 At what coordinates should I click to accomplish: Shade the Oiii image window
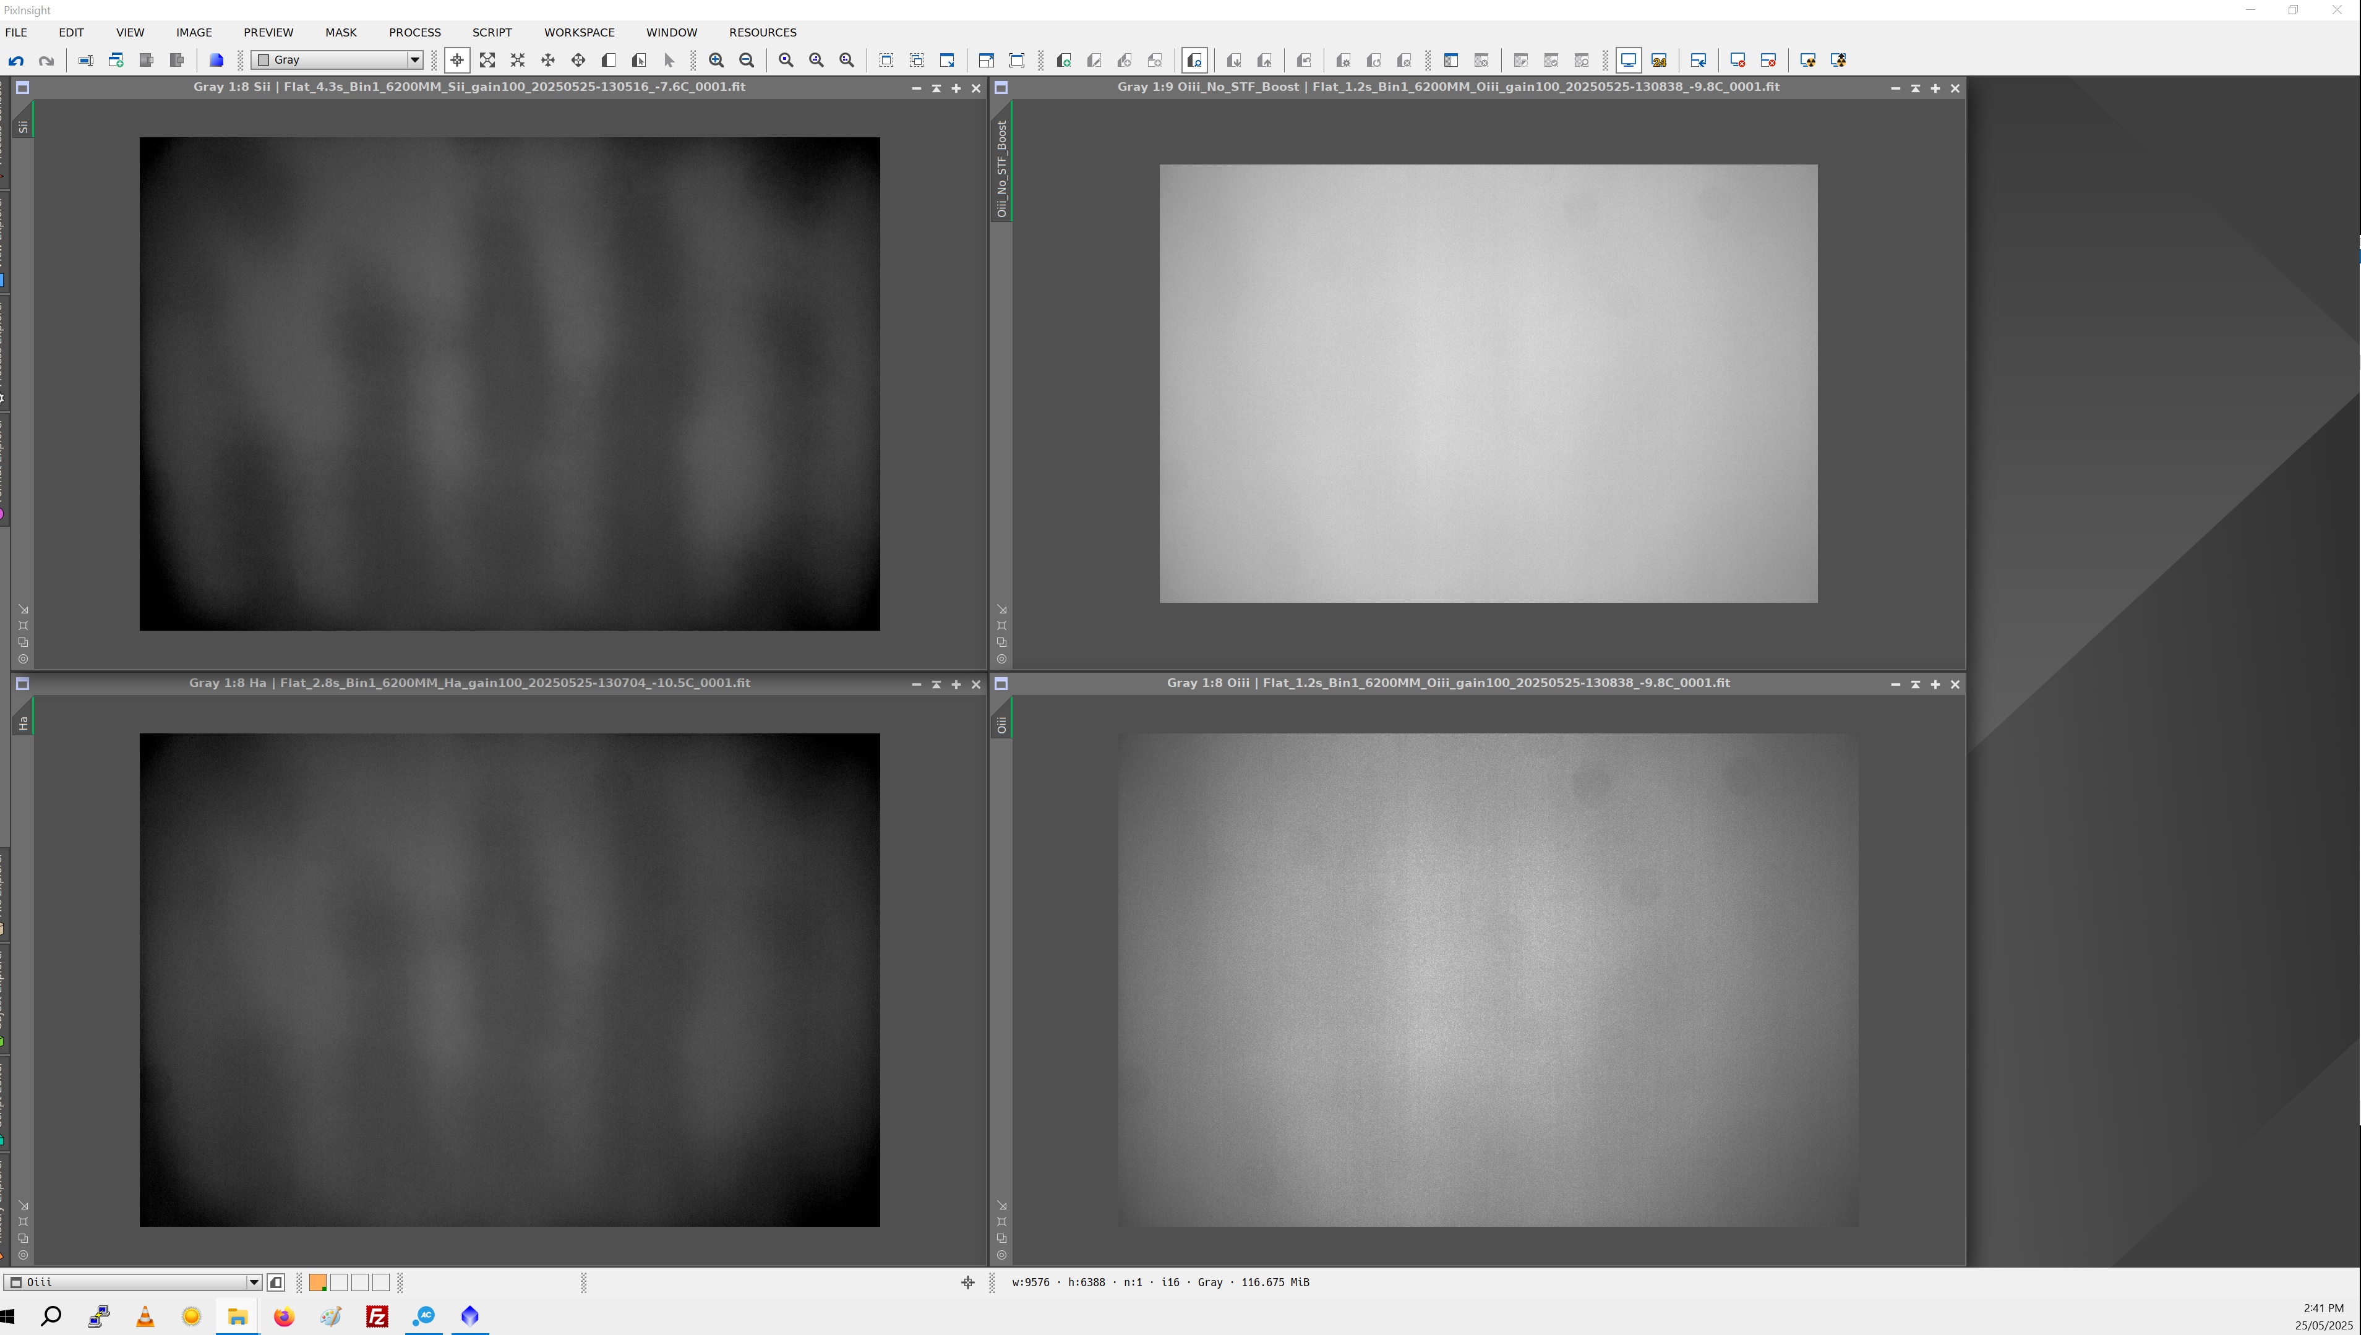pyautogui.click(x=1914, y=685)
